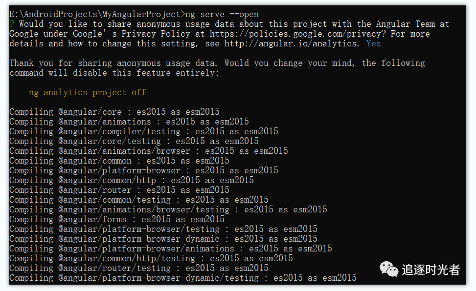476x291 pixels.
Task: Select the @angular/animations compiling line
Action: pos(129,122)
